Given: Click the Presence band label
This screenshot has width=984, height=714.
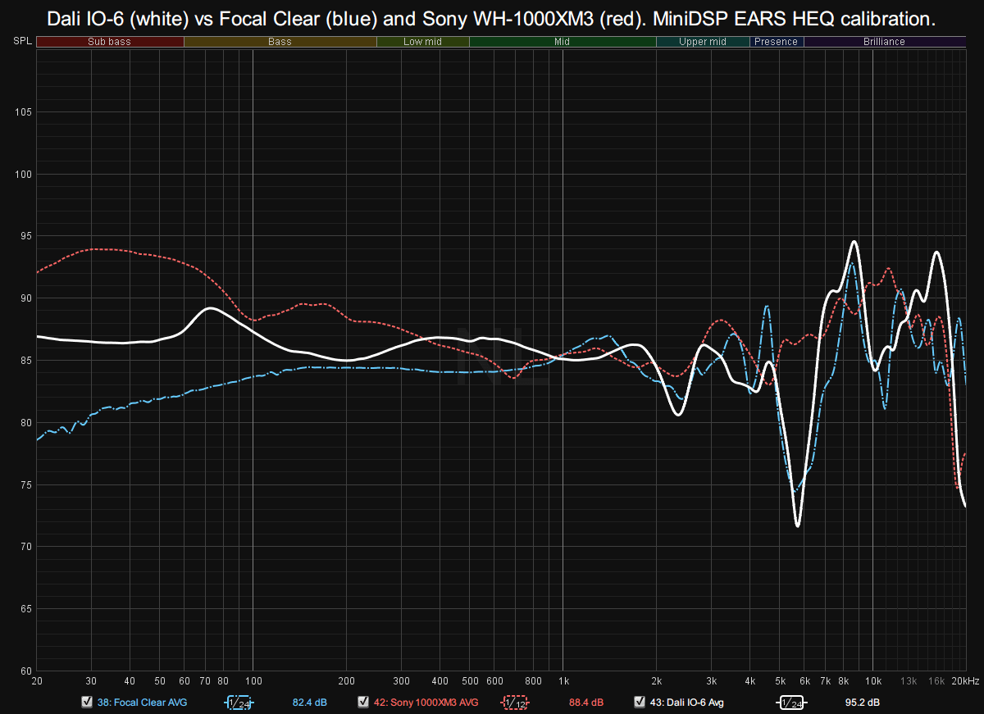Looking at the screenshot, I should coord(776,42).
